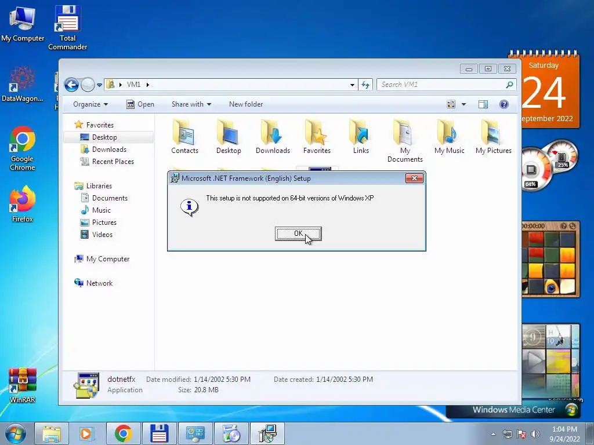
Task: Click the dotnetfx application icon in details pane
Action: (87, 385)
